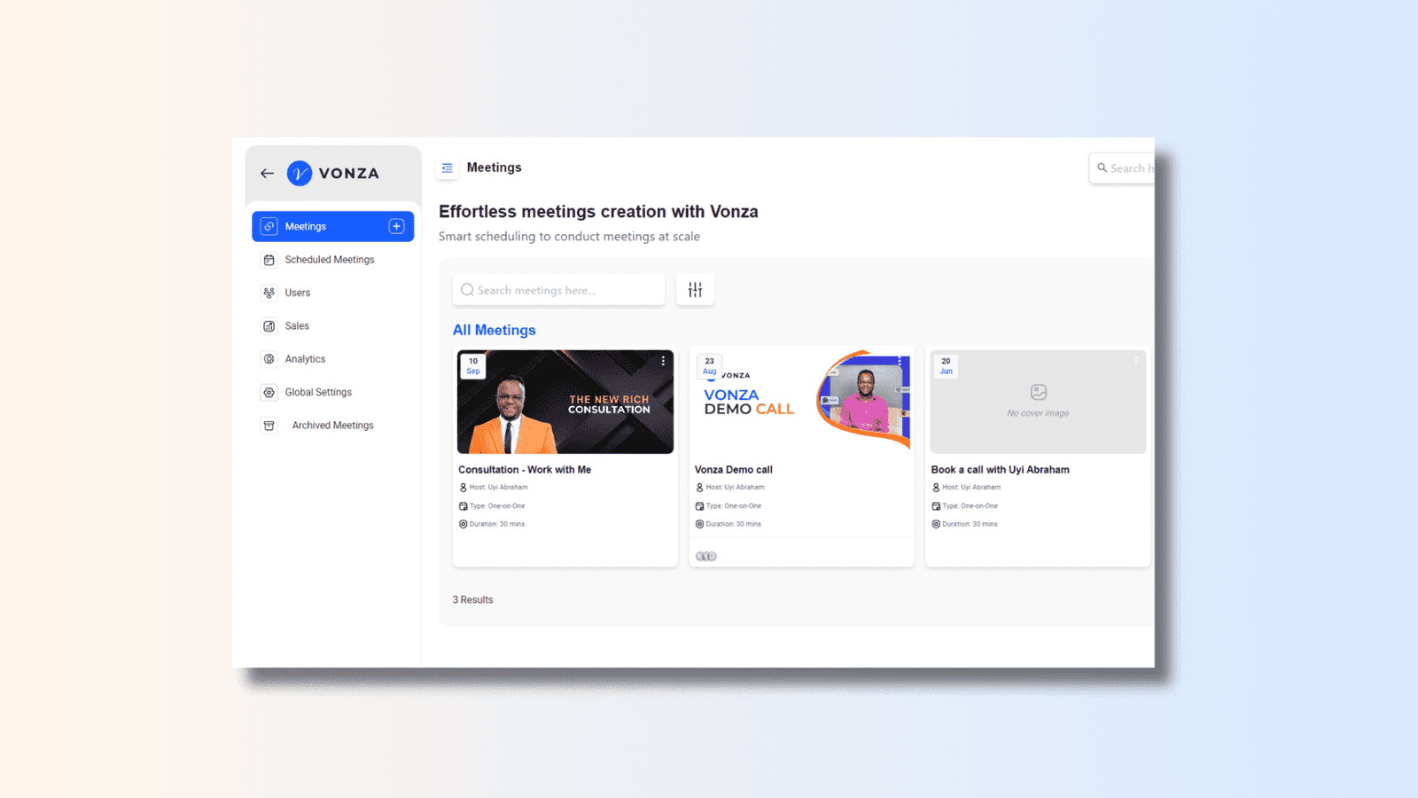Open the filter sliders icon button
Screen dimensions: 1418x798
695,290
